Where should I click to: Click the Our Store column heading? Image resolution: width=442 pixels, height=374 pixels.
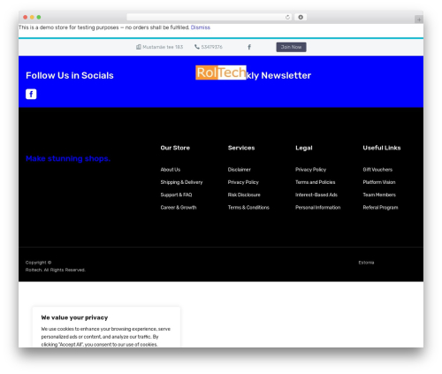point(175,148)
